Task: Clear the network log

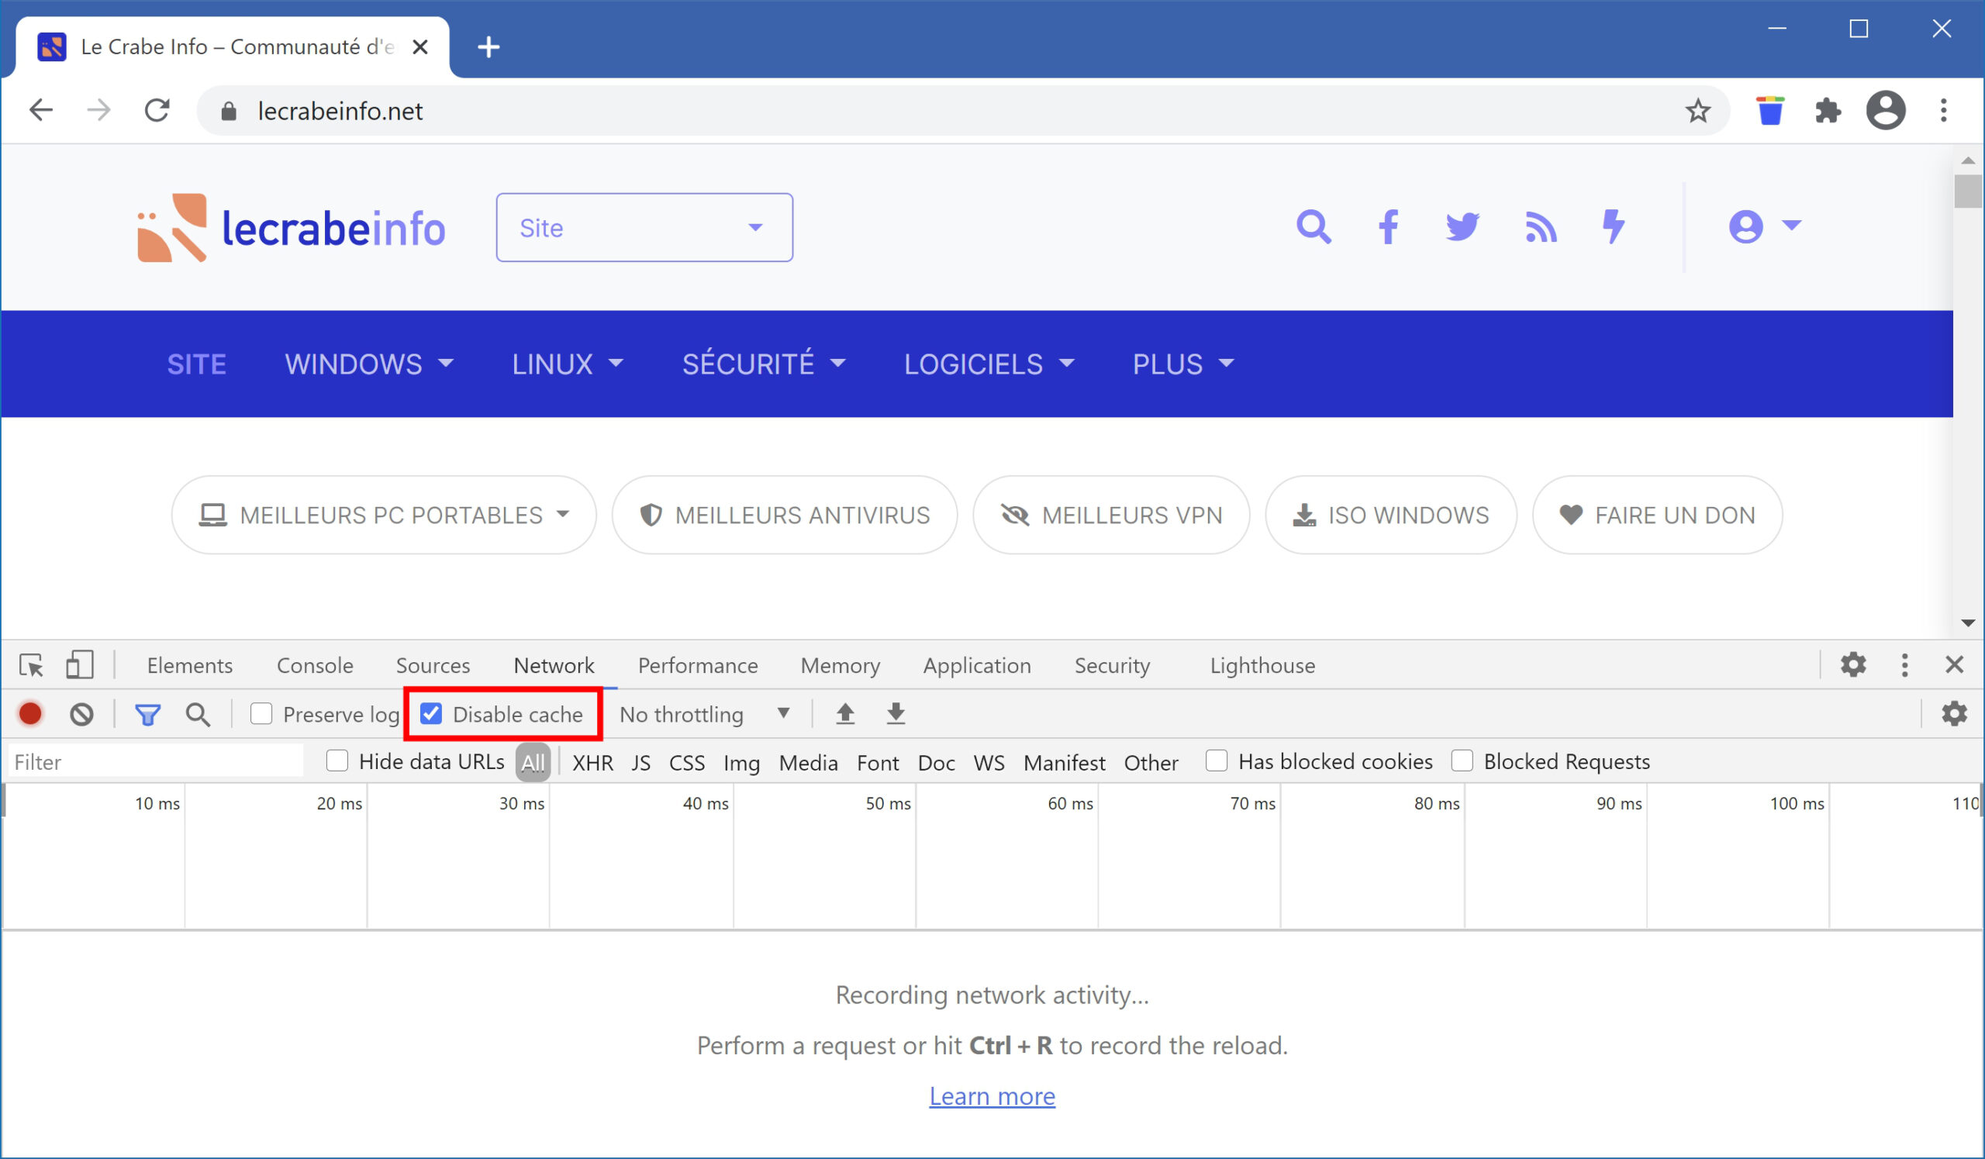Action: tap(81, 714)
